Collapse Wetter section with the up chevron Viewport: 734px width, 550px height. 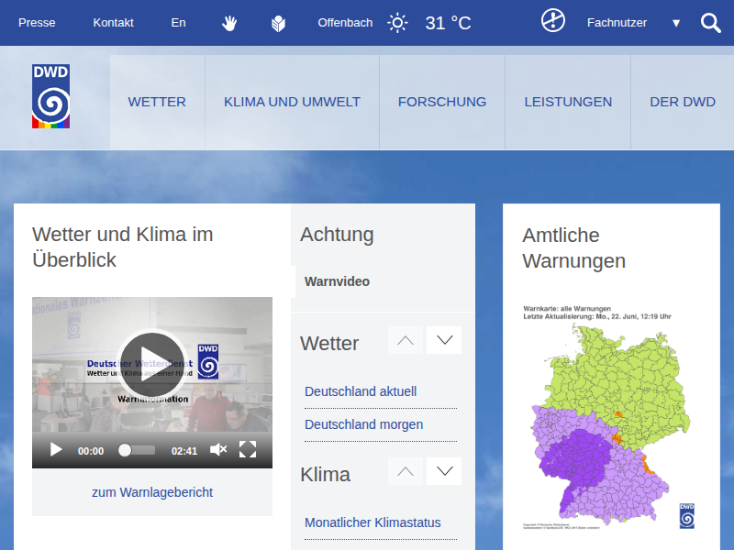tap(406, 340)
